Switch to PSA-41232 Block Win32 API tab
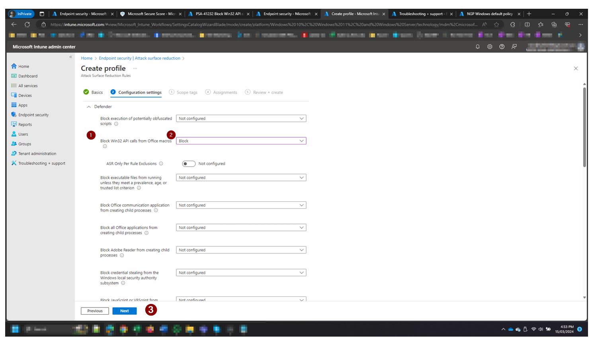 pyautogui.click(x=219, y=14)
